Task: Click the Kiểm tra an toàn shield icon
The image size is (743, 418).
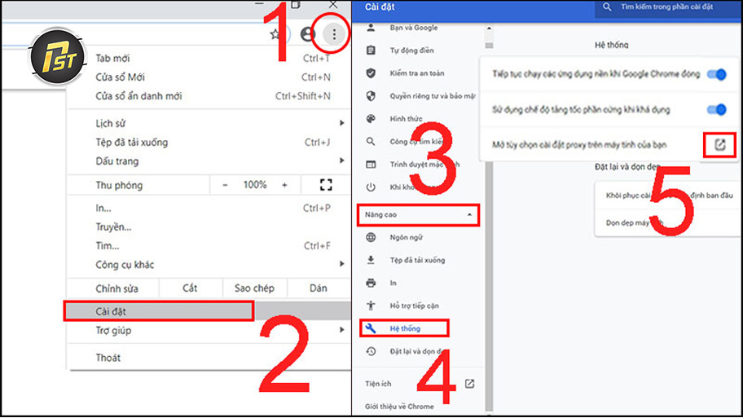Action: [371, 73]
